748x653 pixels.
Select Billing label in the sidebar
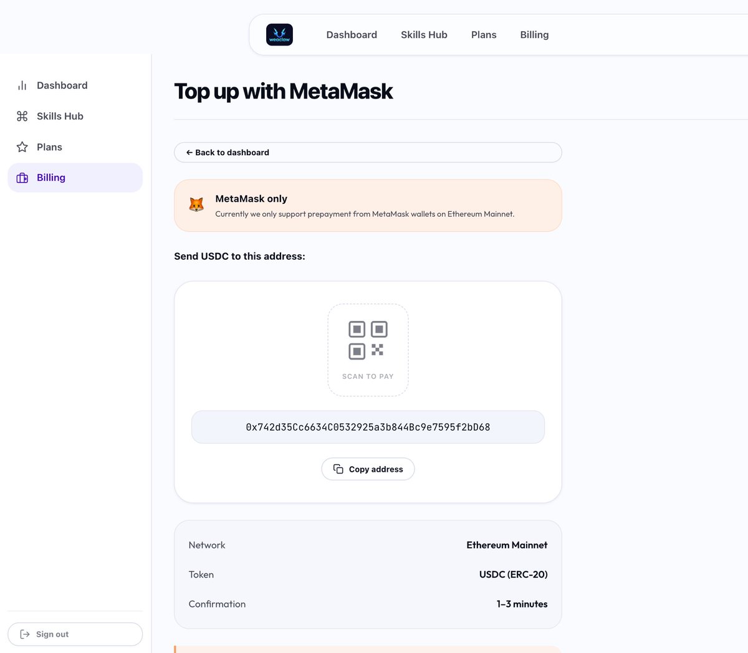tap(51, 178)
